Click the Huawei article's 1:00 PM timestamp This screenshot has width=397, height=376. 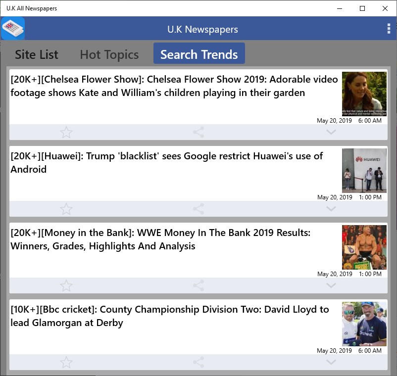point(370,197)
